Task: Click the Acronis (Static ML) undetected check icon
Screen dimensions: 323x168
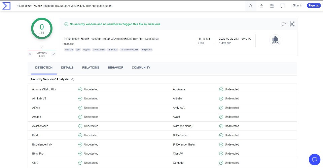Action: (x=80, y=89)
